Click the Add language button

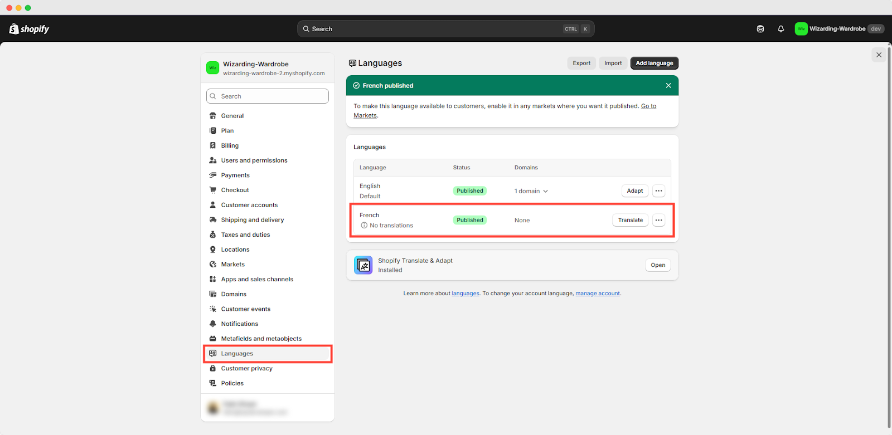(655, 63)
